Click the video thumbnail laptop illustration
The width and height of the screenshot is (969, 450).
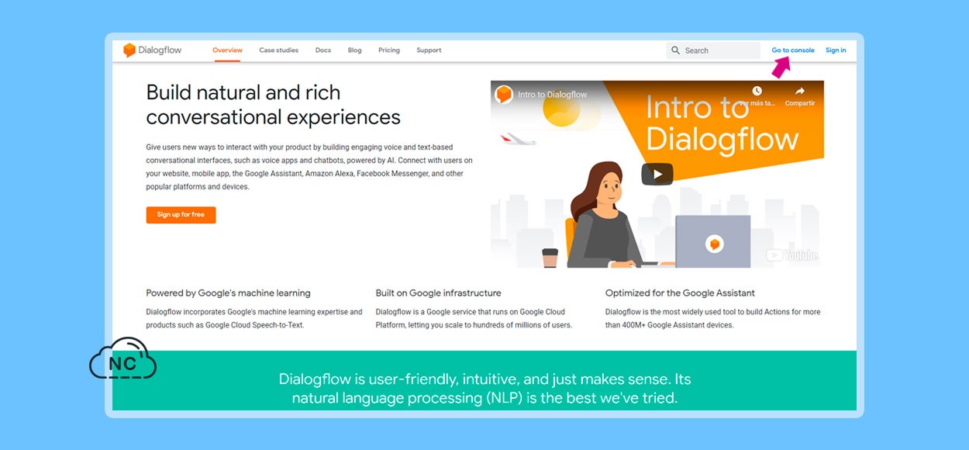pyautogui.click(x=713, y=241)
